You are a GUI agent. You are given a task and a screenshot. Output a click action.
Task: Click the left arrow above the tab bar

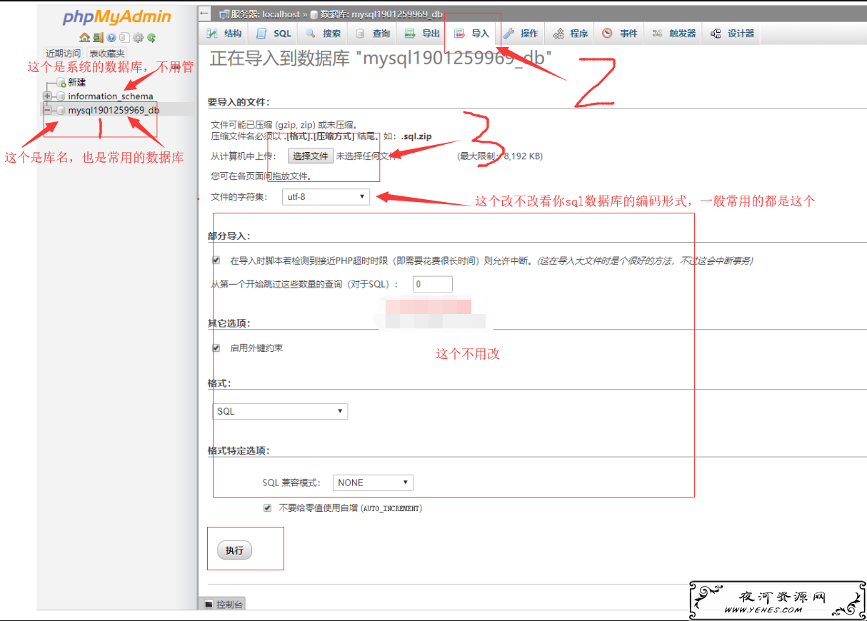pos(205,14)
